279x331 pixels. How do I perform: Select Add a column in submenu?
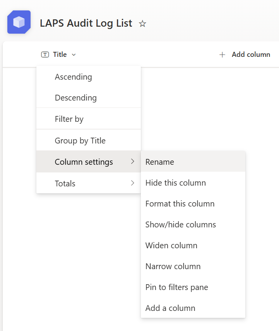[170, 308]
